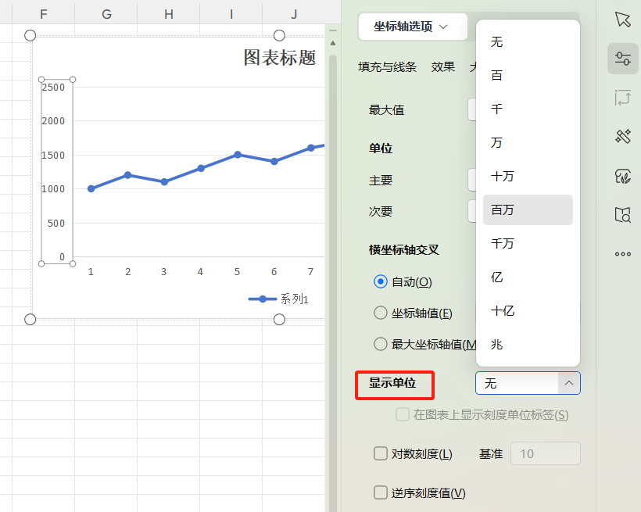The width and height of the screenshot is (641, 512).
Task: Open the map search icon in sidebar
Action: click(623, 214)
